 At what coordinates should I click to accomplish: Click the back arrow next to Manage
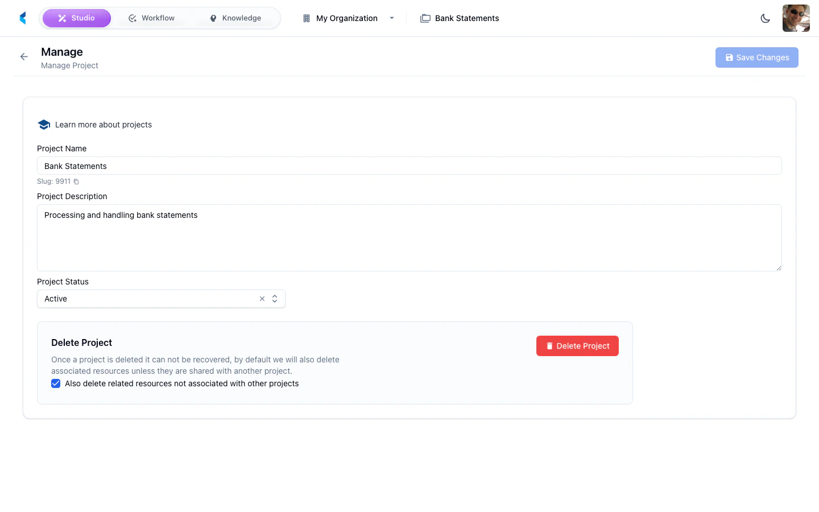(x=23, y=56)
